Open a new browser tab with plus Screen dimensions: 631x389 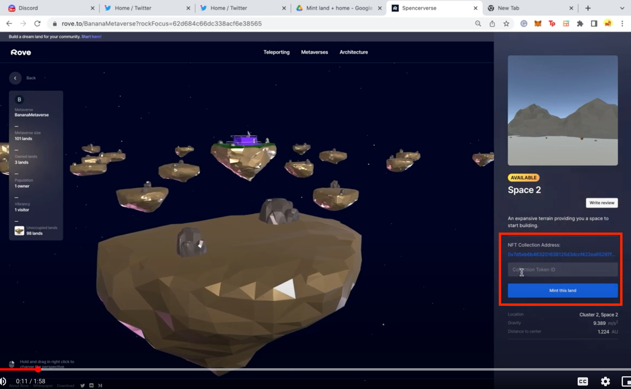point(588,8)
